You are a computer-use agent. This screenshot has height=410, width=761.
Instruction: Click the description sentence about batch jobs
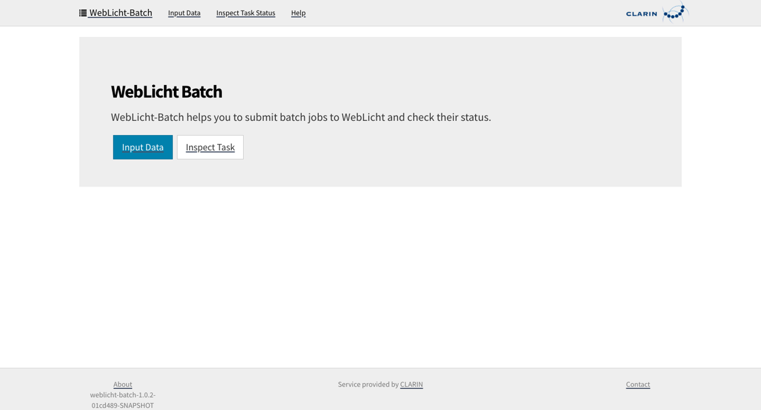(x=301, y=117)
